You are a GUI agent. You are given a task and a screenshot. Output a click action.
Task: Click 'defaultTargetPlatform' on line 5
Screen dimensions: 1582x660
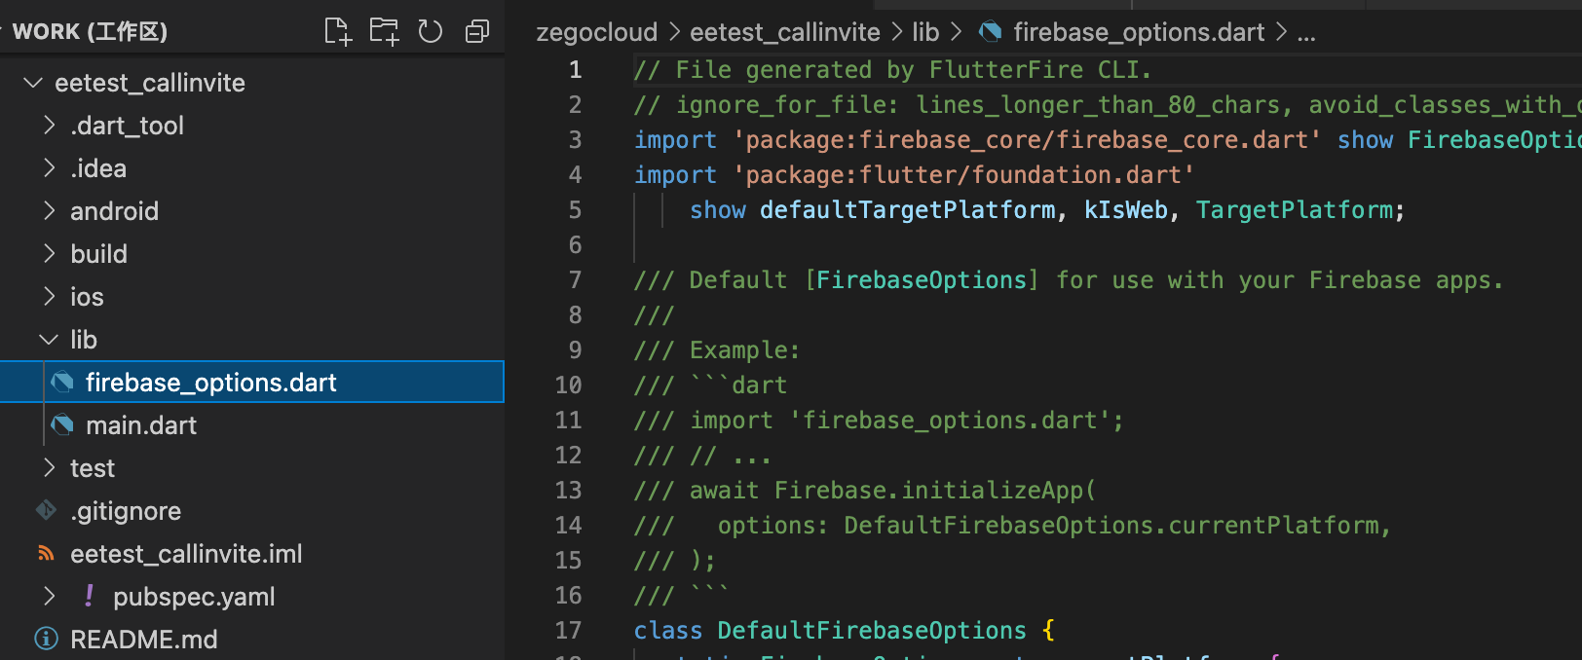907,210
